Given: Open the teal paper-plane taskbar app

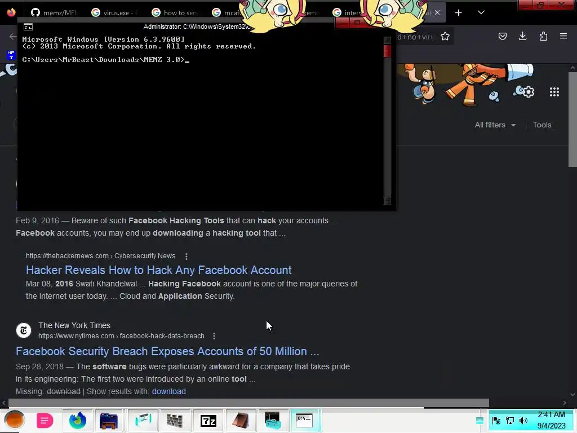Looking at the screenshot, I should (143, 420).
